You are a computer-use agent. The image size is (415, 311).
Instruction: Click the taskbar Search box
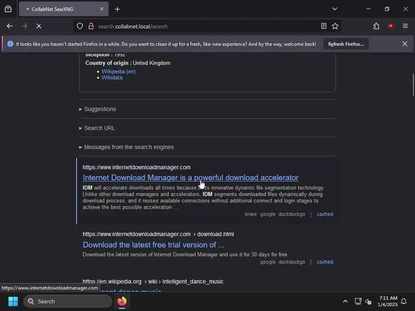(x=68, y=301)
